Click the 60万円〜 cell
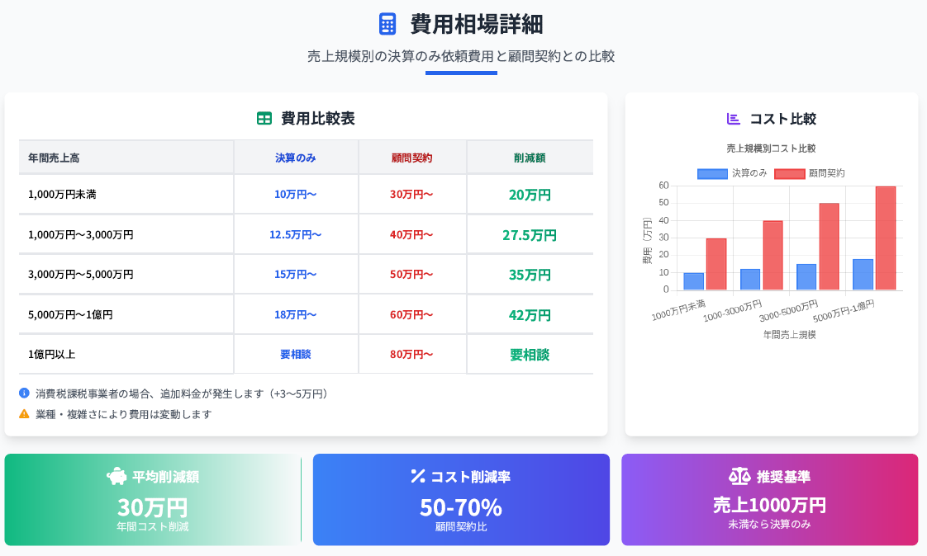Image resolution: width=927 pixels, height=556 pixels. tap(412, 314)
